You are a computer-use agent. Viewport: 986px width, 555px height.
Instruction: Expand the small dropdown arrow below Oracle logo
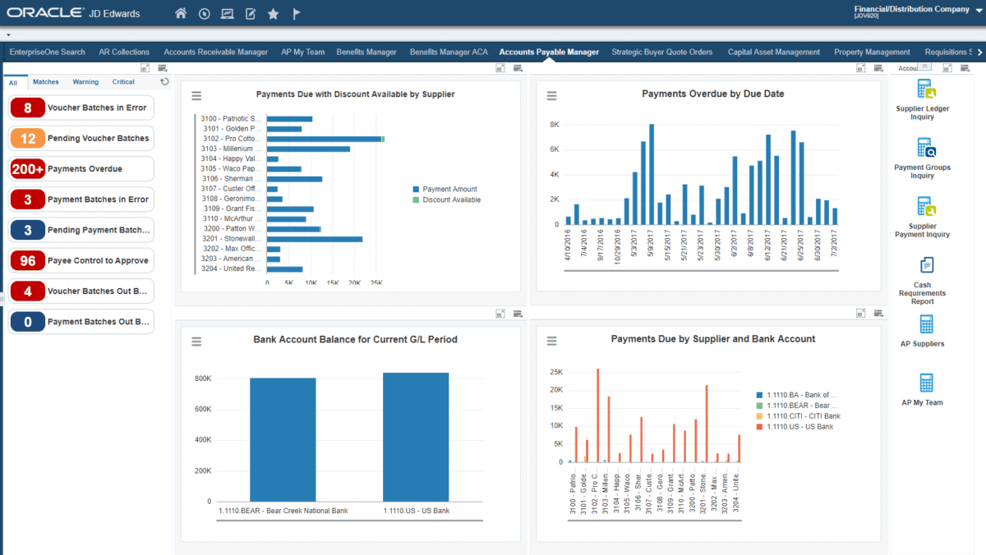pyautogui.click(x=7, y=35)
